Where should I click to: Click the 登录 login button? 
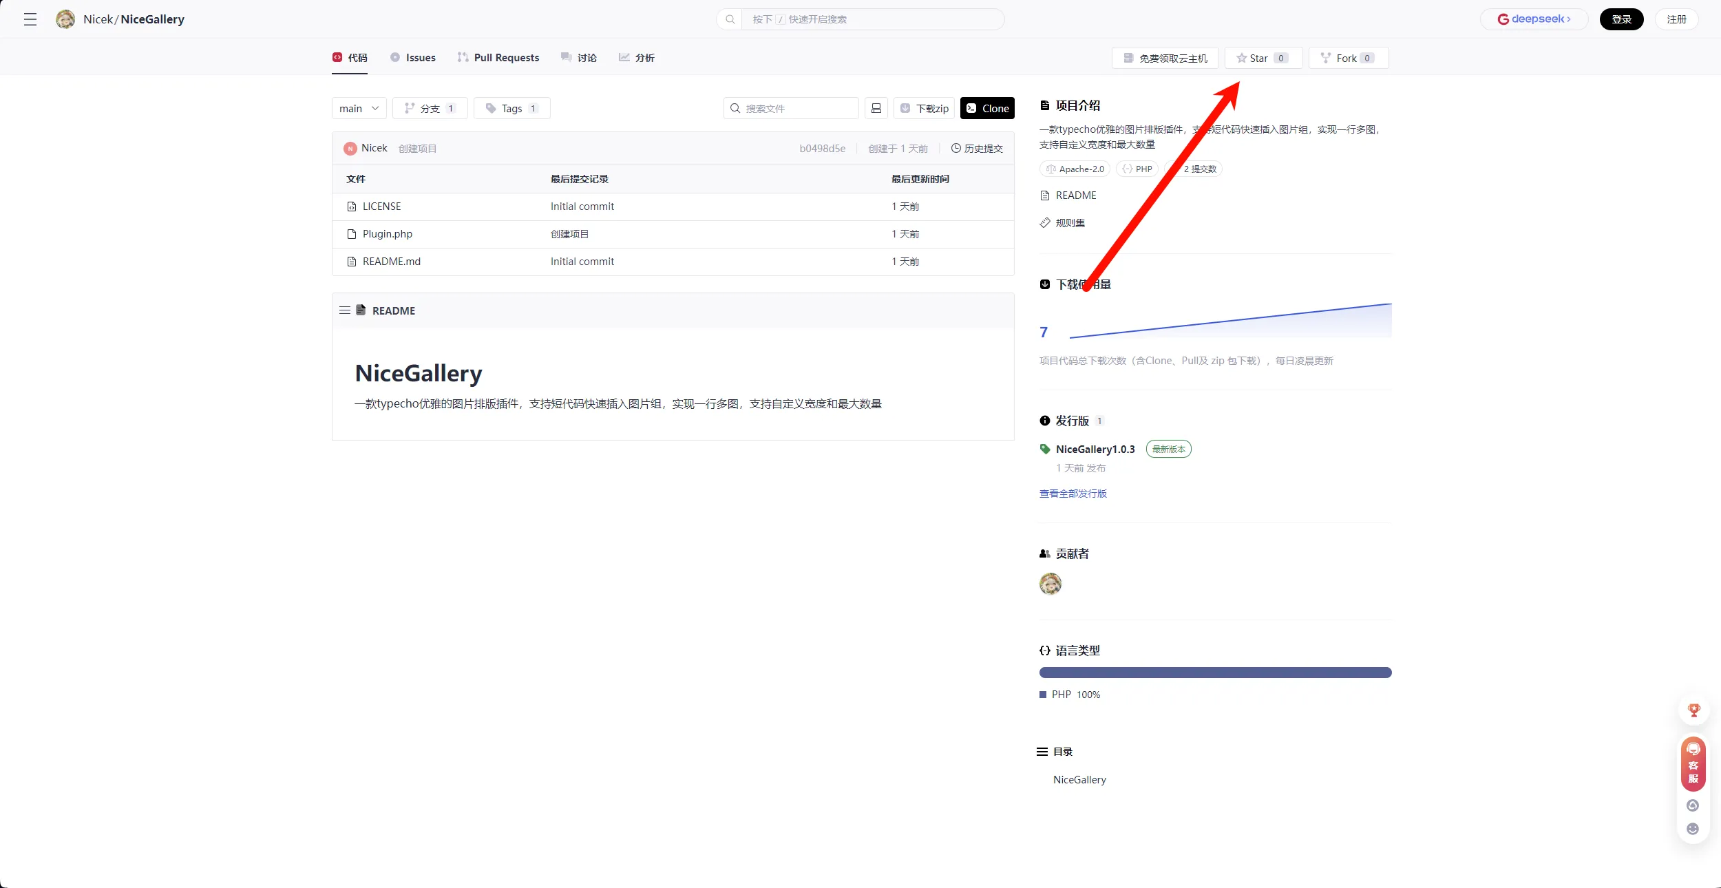point(1621,19)
